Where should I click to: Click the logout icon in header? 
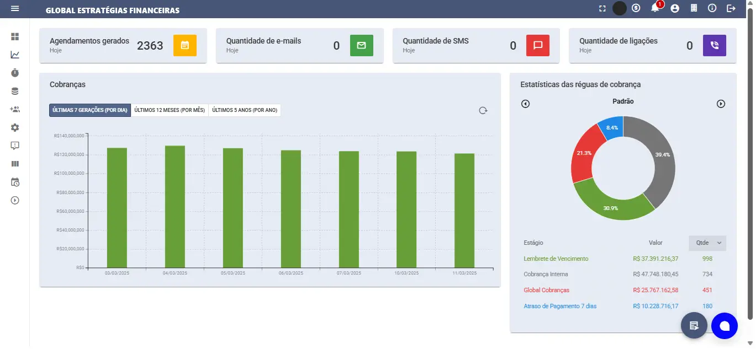731,8
